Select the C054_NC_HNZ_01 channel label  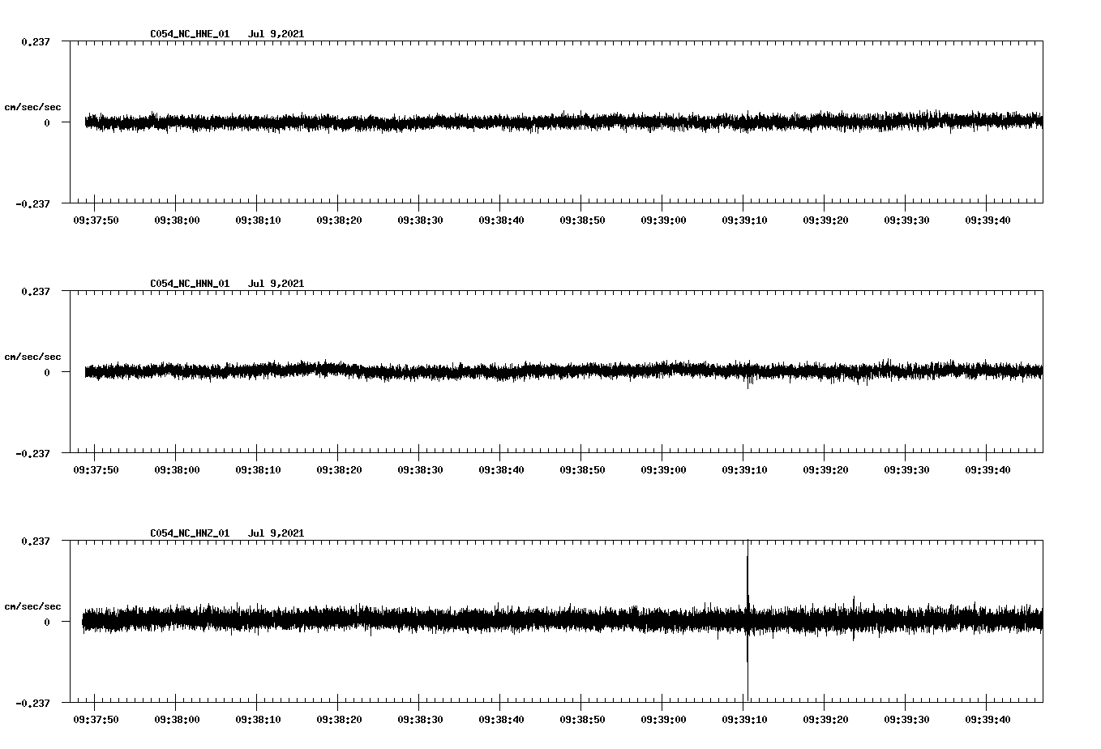point(189,533)
